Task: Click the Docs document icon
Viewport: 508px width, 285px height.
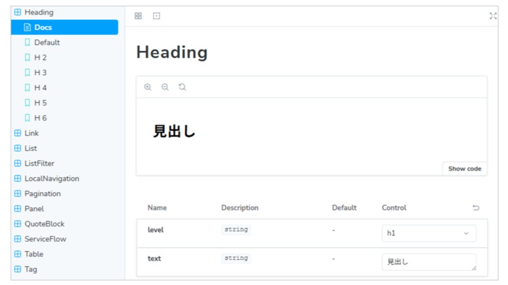Action: [28, 27]
